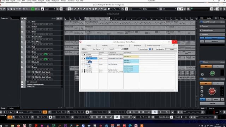Open the File menu
Viewport: 226px width, 127px height.
tap(4, 1)
